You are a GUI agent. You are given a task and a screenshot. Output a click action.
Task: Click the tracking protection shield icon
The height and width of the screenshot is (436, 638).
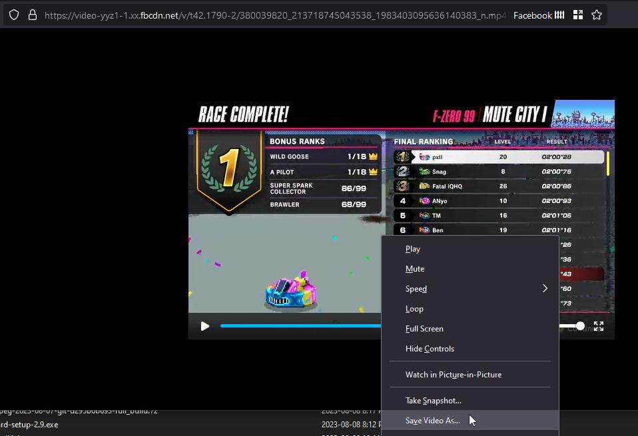[x=14, y=15]
